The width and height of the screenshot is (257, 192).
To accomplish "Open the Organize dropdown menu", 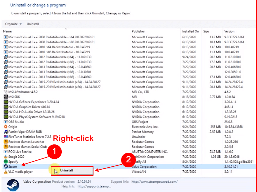I will pos(13,24).
